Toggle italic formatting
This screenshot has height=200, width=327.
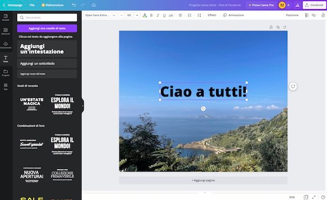coord(158,15)
